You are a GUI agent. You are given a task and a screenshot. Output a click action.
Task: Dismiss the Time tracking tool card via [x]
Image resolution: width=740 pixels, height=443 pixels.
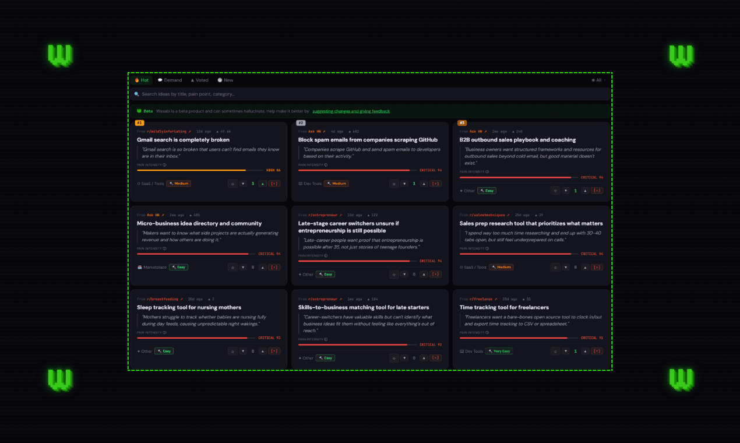click(597, 351)
